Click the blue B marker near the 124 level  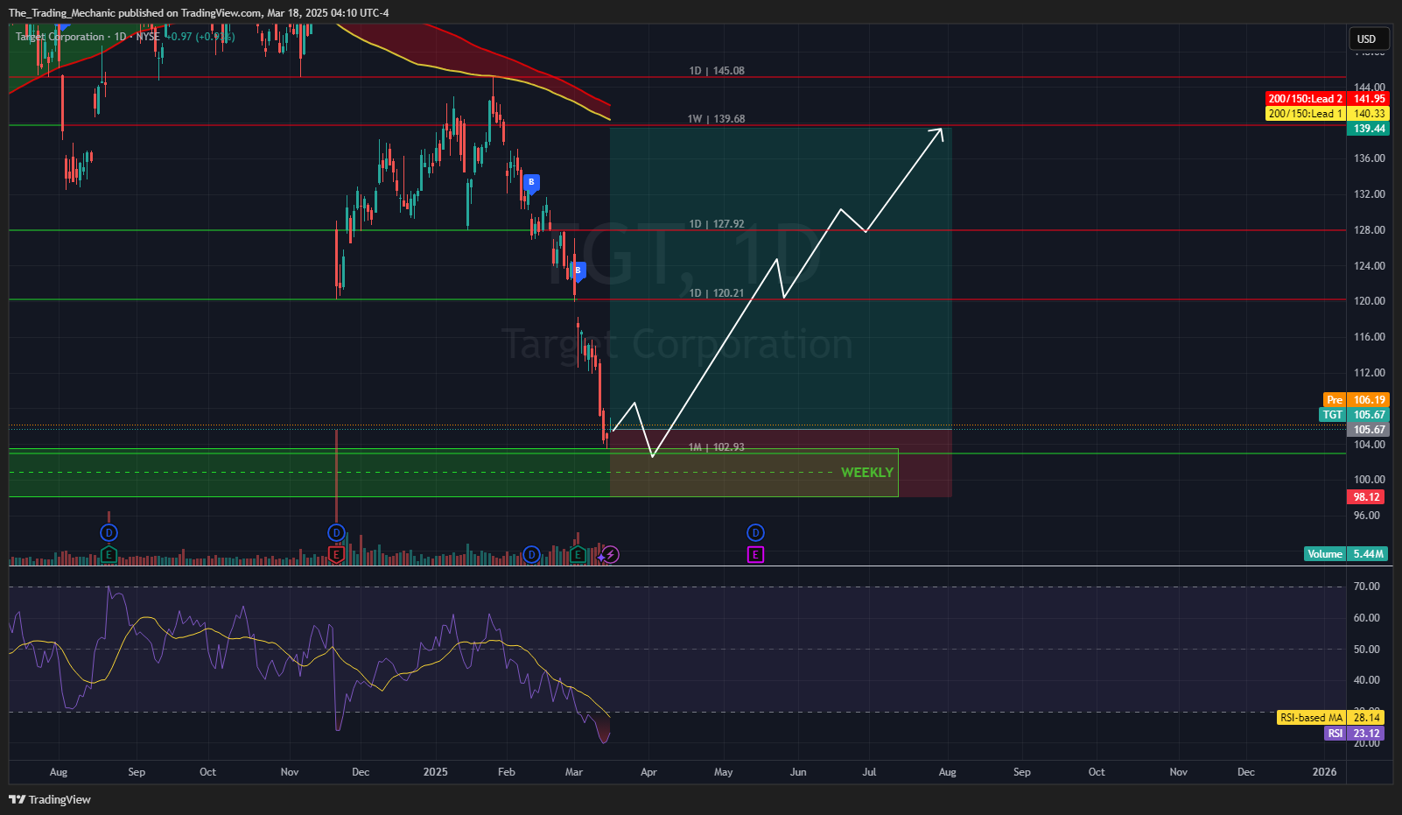[578, 270]
